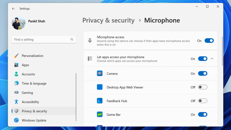Click the Find a setting search box
231x130 pixels.
pyautogui.click(x=41, y=39)
